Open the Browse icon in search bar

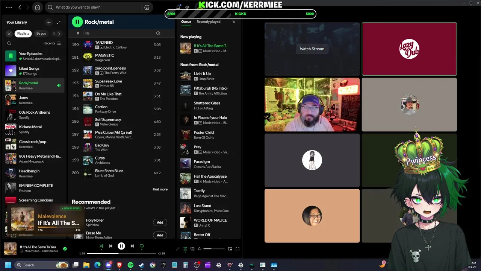click(147, 7)
